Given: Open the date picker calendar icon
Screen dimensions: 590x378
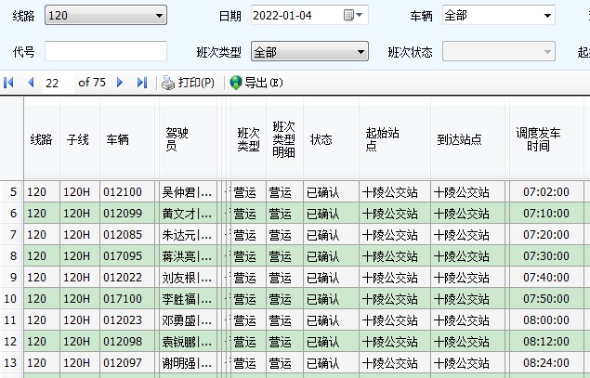Looking at the screenshot, I should click(x=349, y=15).
